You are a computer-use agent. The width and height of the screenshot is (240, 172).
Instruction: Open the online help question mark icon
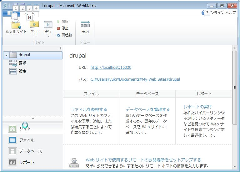[x=204, y=13]
